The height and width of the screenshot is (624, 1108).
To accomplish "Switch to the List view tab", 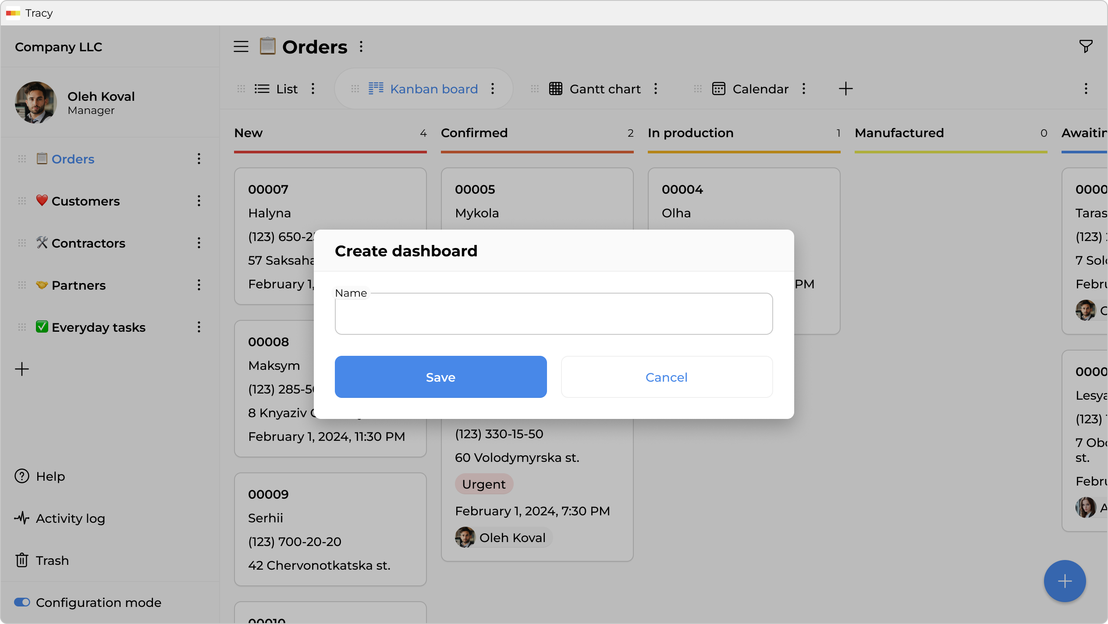I will coord(286,89).
